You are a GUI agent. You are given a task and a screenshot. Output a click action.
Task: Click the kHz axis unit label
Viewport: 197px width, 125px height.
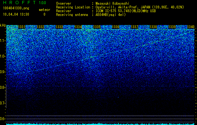click(3, 25)
